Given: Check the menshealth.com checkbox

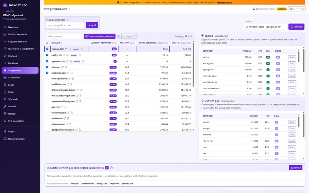Looking at the screenshot, I should pyautogui.click(x=47, y=79).
